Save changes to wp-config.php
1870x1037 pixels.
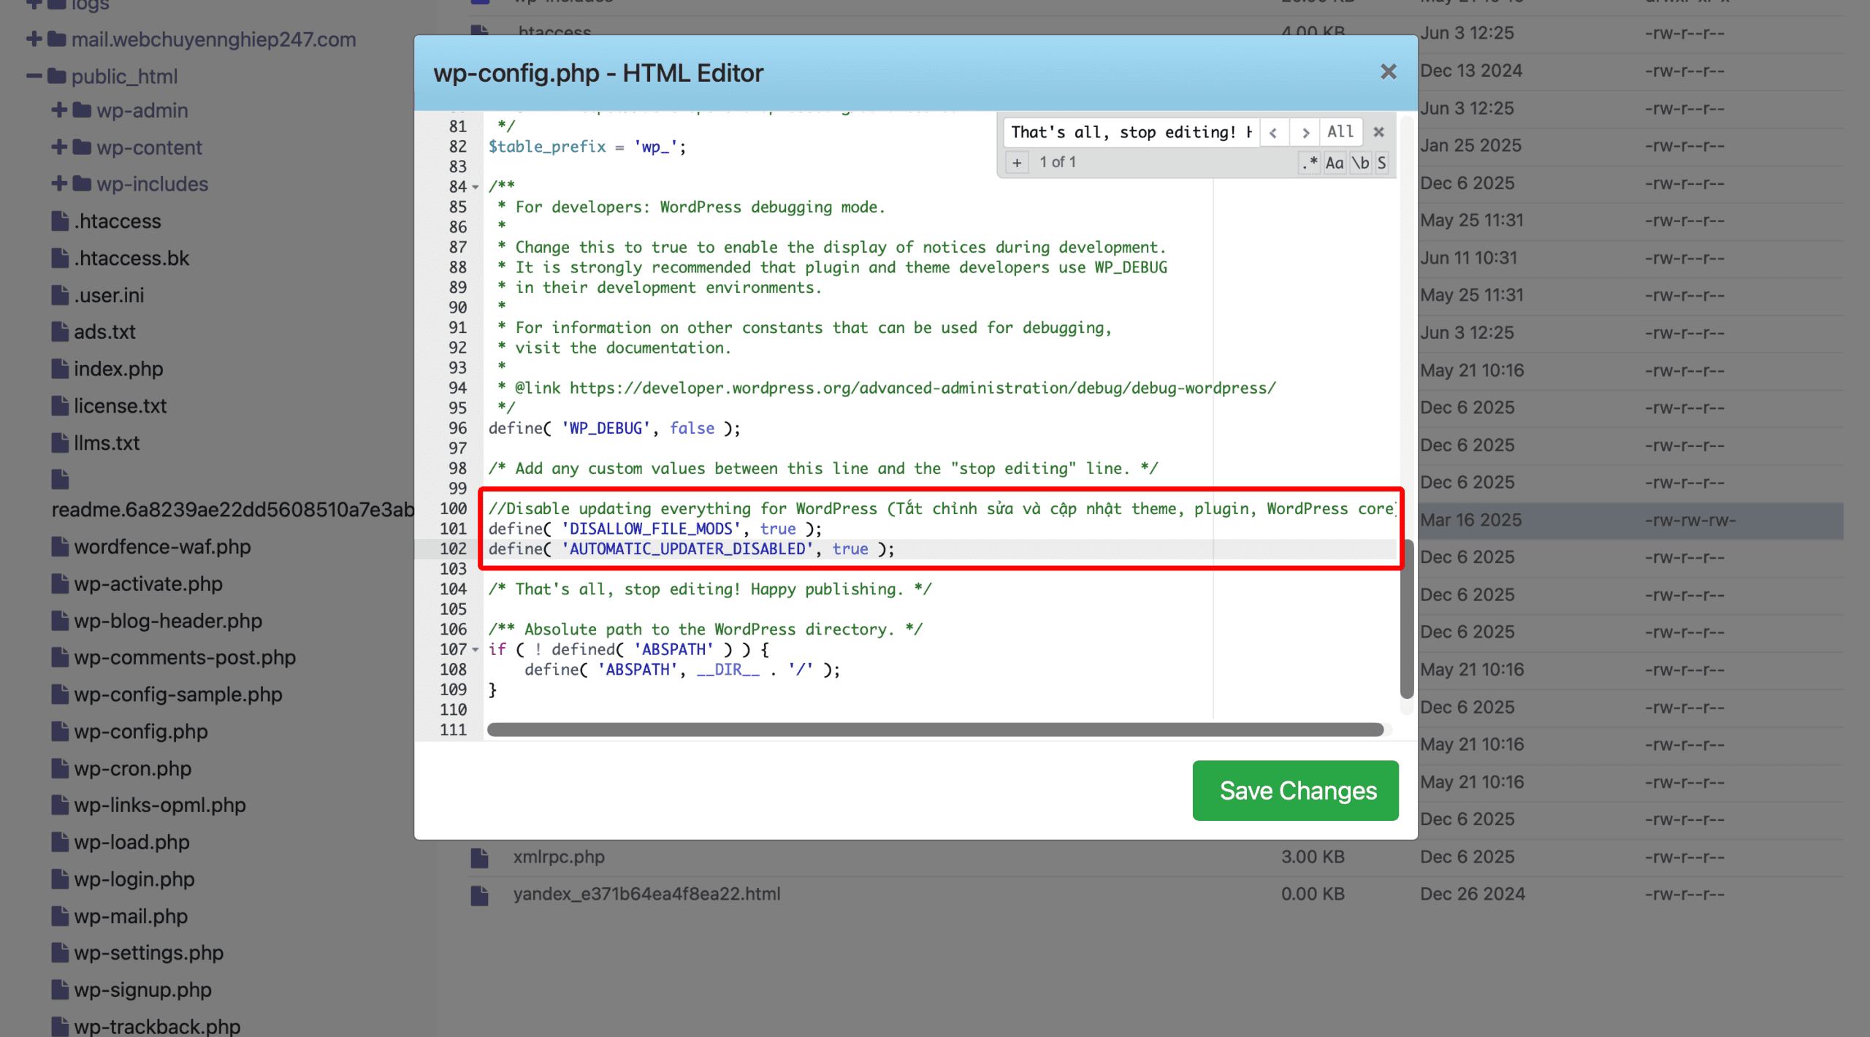pos(1295,790)
